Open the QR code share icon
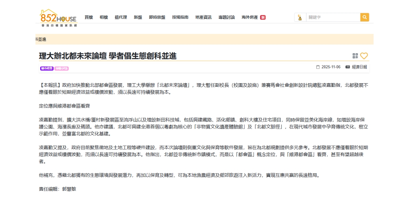Image resolution: width=409 pixels, height=214 pixels. [355, 56]
